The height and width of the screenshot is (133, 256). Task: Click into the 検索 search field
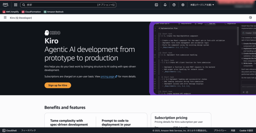pos(62,5)
